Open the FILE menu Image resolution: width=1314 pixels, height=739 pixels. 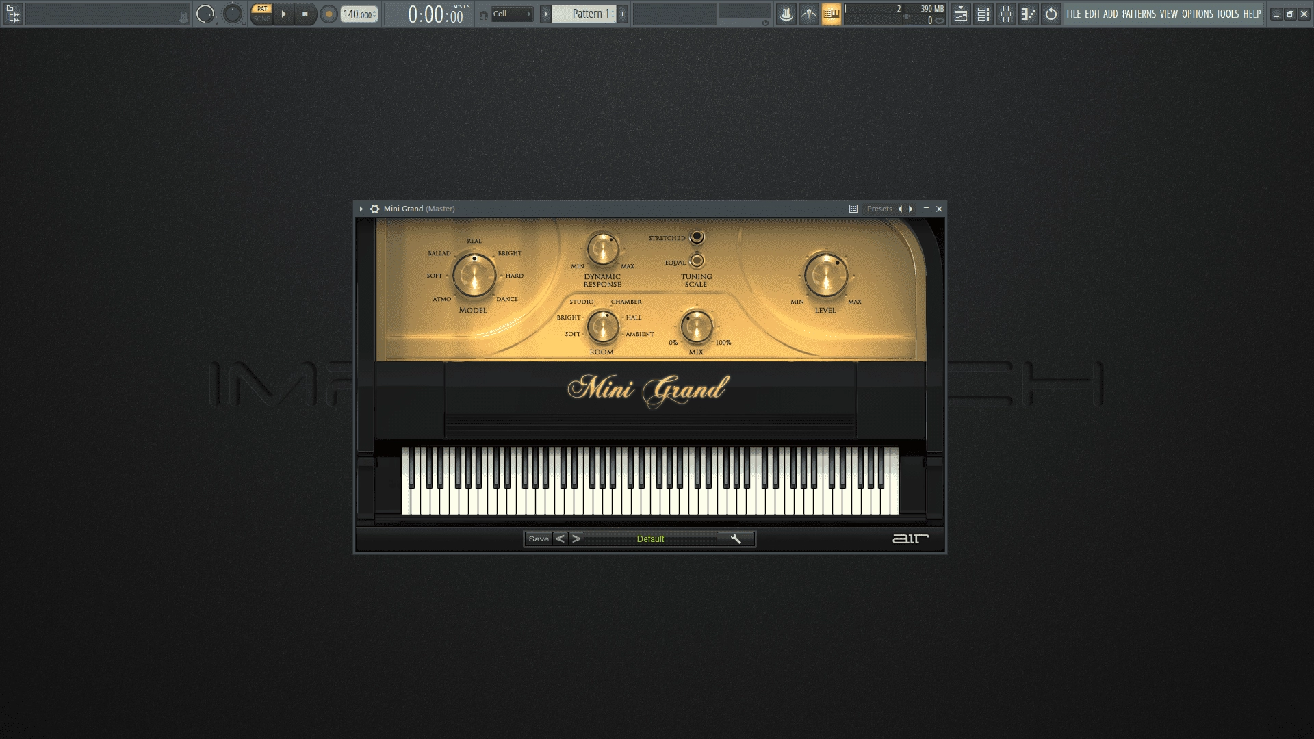[x=1074, y=14]
